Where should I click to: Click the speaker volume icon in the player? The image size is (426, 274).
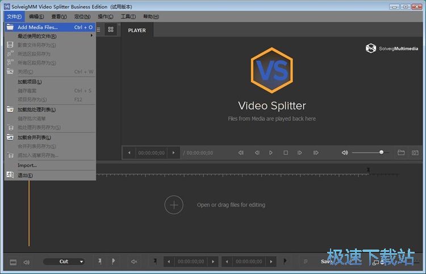tap(344, 153)
